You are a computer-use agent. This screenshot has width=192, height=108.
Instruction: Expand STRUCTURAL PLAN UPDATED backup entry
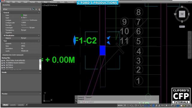click(2, 61)
